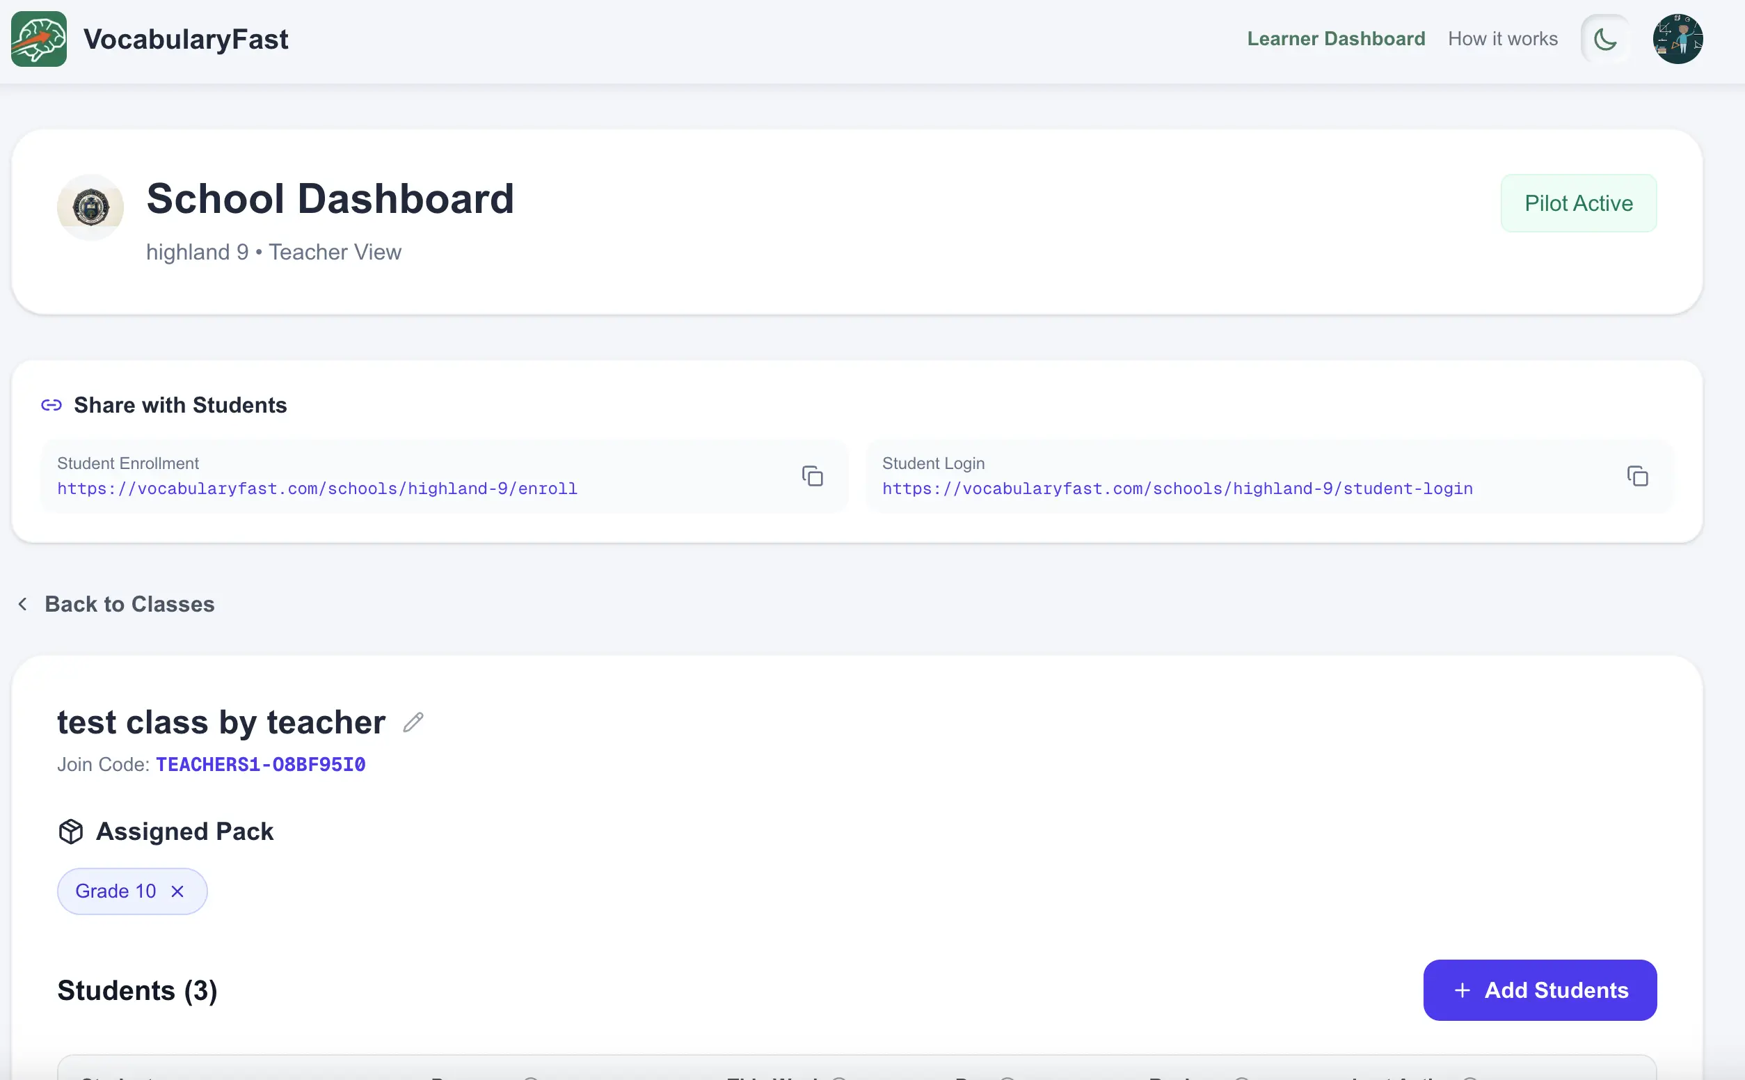Image resolution: width=1745 pixels, height=1080 pixels.
Task: Open the Learner Dashboard nav item
Action: coord(1335,38)
